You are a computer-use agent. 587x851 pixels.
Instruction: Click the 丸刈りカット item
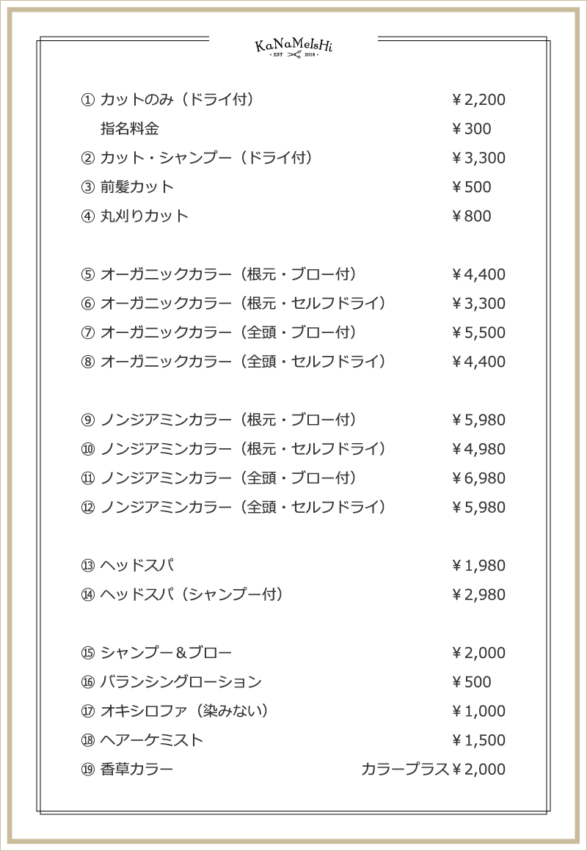tap(145, 216)
